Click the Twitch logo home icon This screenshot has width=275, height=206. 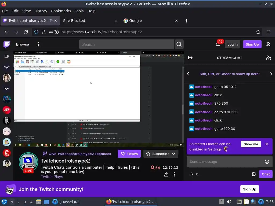7,45
